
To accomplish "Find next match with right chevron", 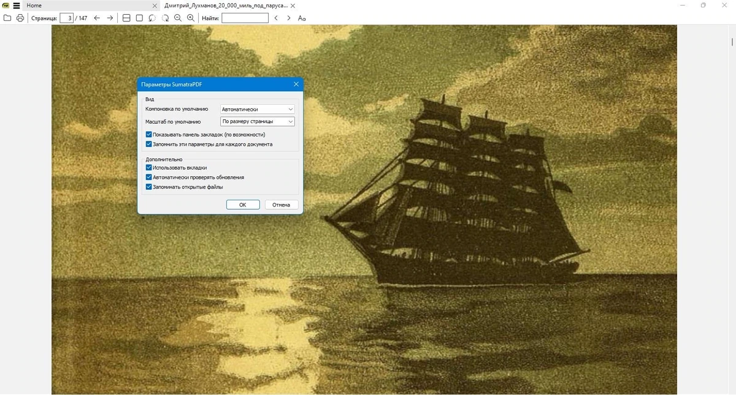I will point(289,18).
